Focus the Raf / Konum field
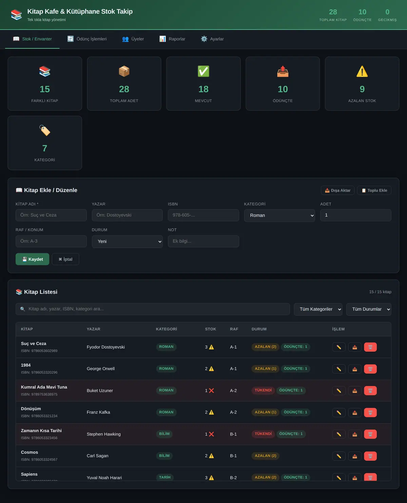This screenshot has width=407, height=503. 51,241
